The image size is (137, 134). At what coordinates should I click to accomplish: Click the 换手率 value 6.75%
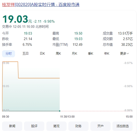click(x=27, y=44)
